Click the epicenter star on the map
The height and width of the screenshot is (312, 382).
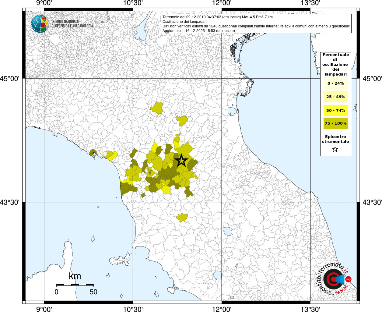[181, 161]
